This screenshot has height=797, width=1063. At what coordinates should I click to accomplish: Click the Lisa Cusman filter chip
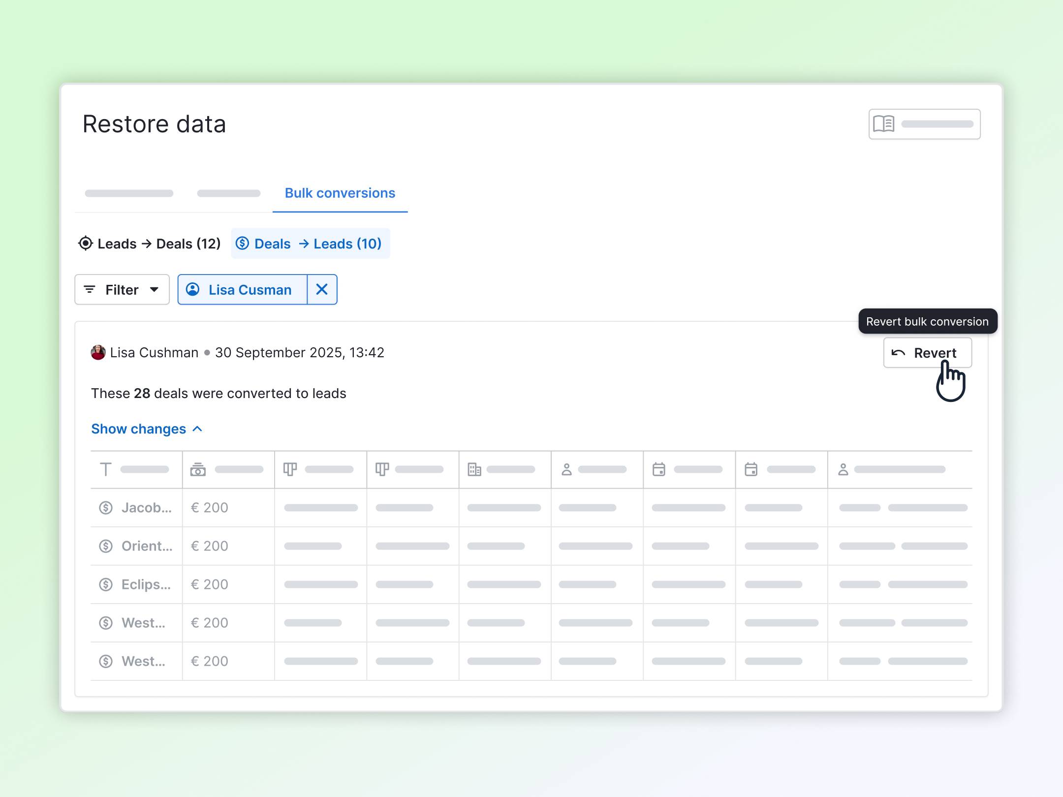pos(242,289)
